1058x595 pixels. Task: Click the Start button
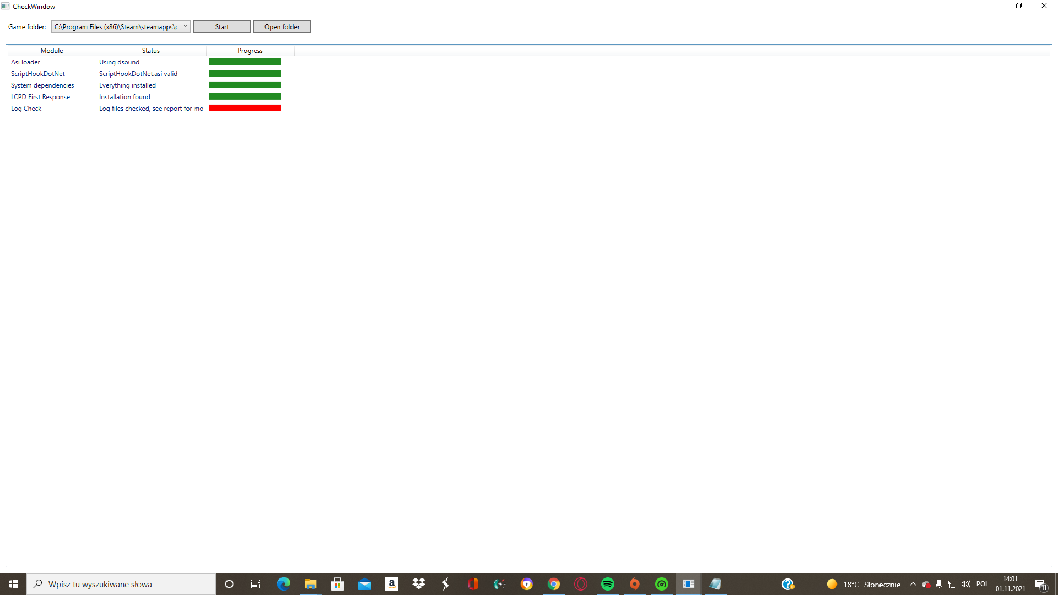tap(222, 26)
